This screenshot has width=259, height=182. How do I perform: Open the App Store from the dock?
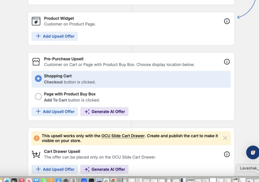click(58, 180)
